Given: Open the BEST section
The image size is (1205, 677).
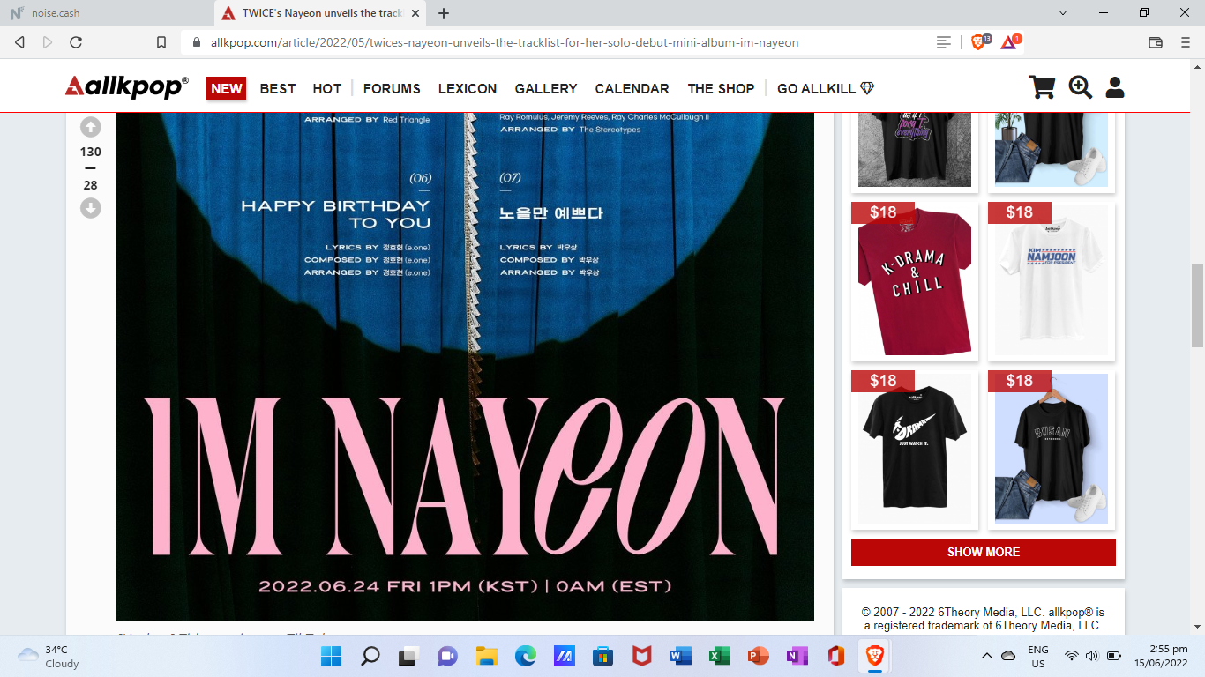Looking at the screenshot, I should [x=278, y=88].
